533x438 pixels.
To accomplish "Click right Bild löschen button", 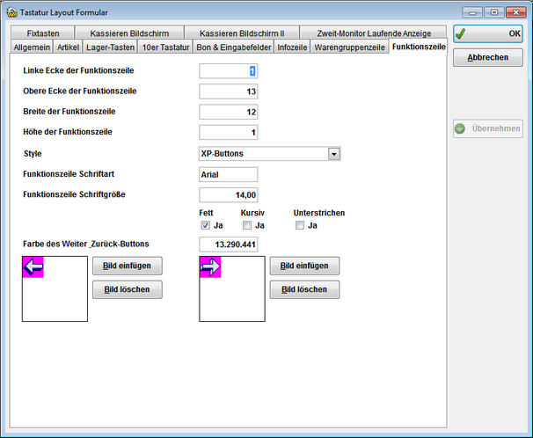I will (x=304, y=289).
